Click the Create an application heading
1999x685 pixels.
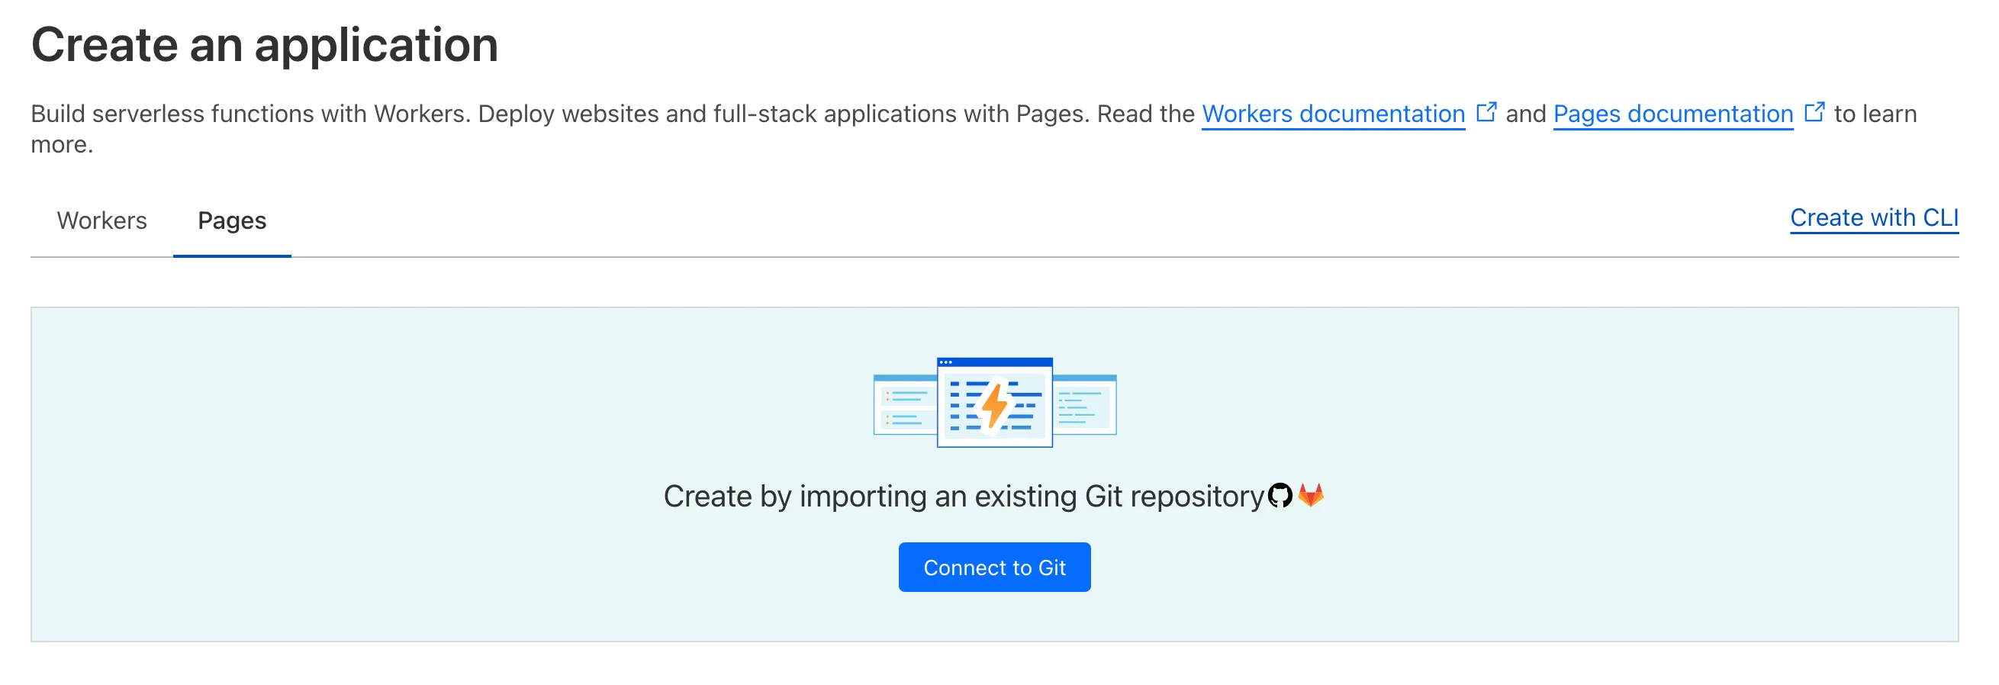click(x=266, y=44)
